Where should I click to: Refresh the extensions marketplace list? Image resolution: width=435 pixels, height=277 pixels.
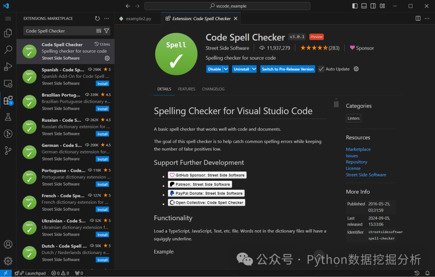coord(97,19)
